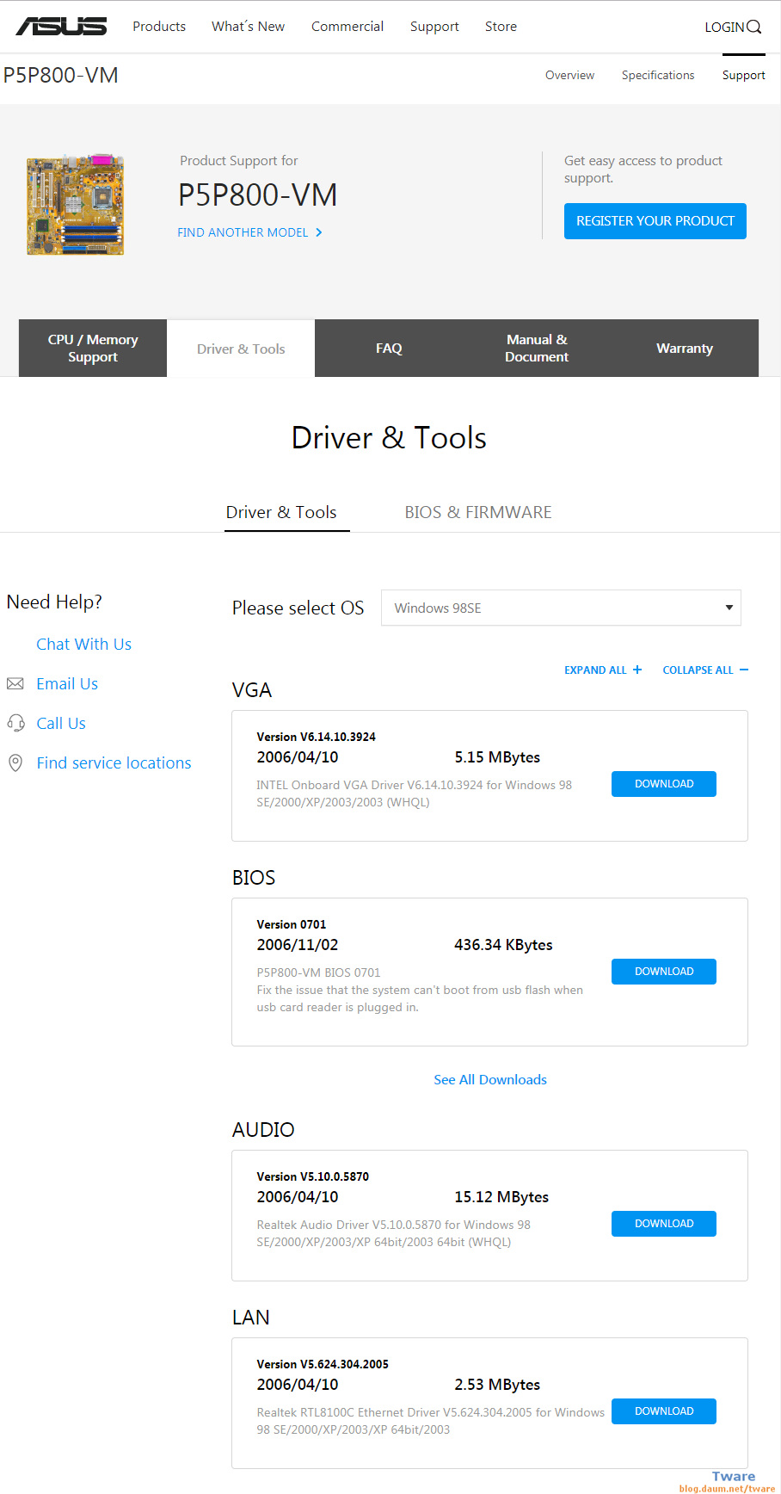781x1494 pixels.
Task: Download the Realtek RTL8100C Ethernet driver
Action: coord(664,1411)
